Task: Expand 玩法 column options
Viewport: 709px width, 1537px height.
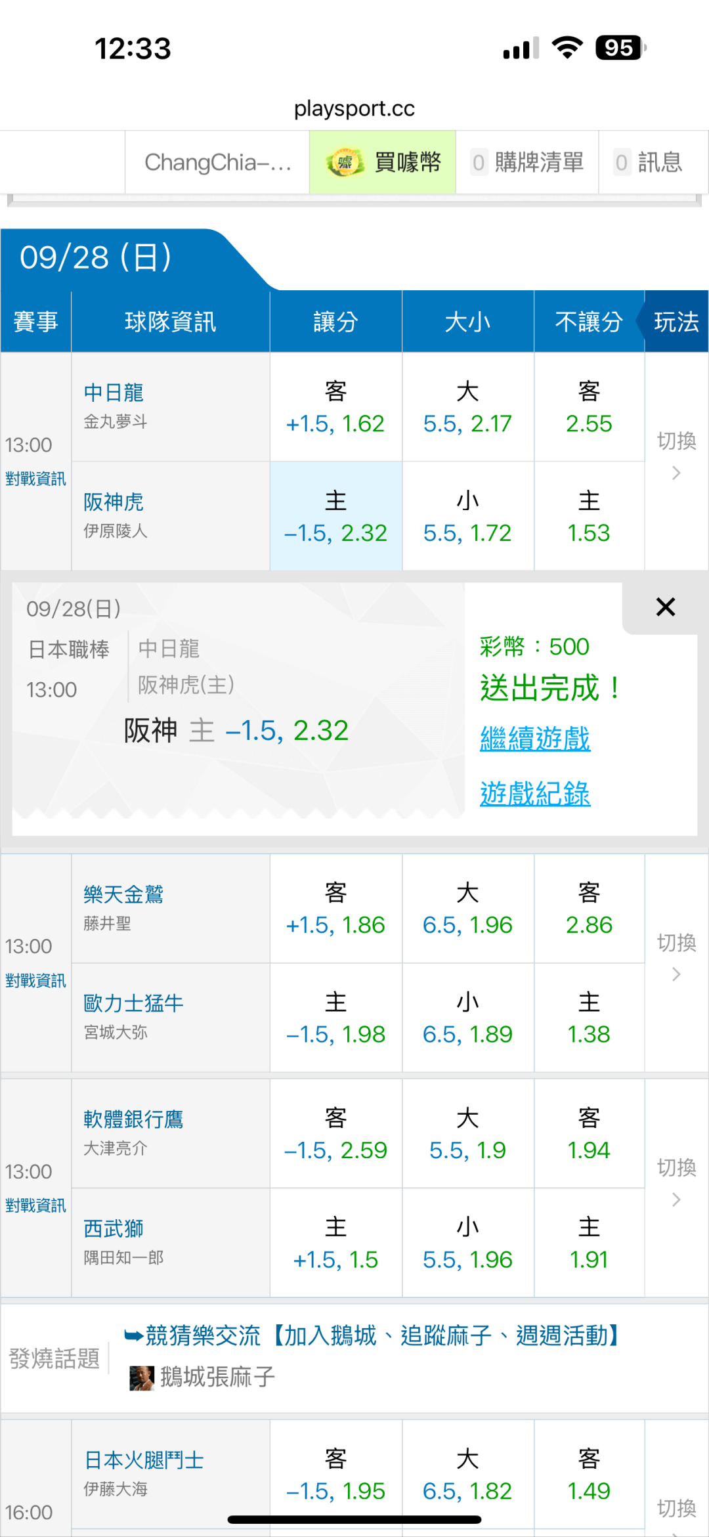Action: pos(676,322)
